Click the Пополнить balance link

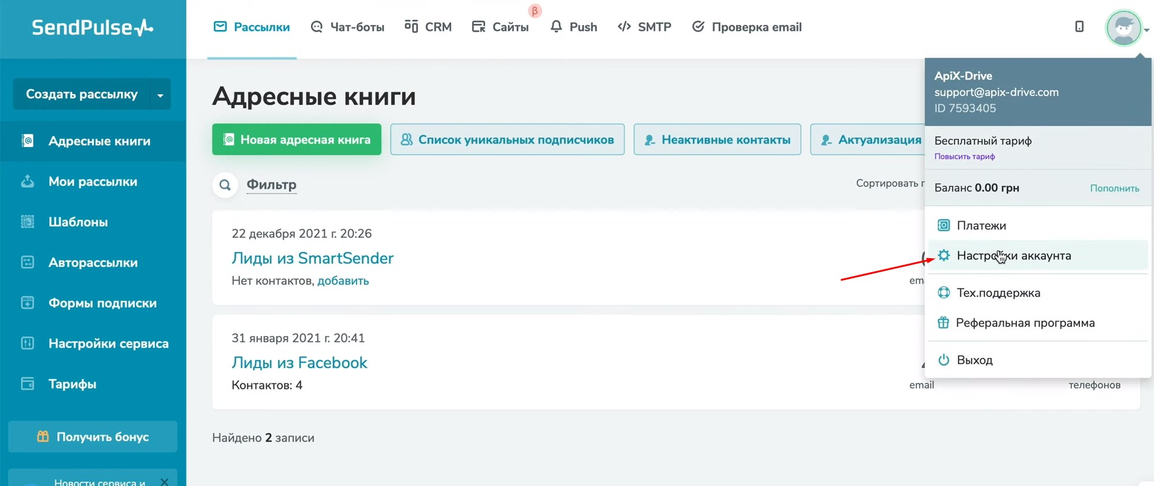(1114, 188)
